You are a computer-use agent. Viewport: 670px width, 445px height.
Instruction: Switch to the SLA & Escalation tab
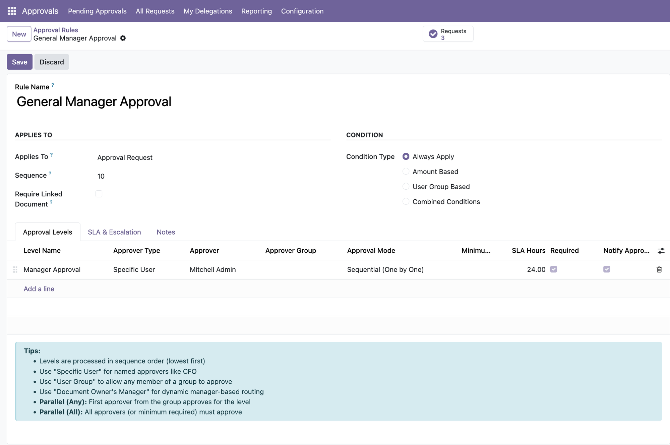(x=114, y=232)
